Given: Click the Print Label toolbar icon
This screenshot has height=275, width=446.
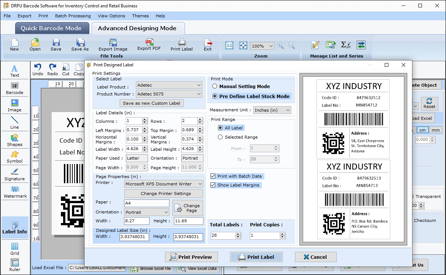Looking at the screenshot, I should coord(182,45).
